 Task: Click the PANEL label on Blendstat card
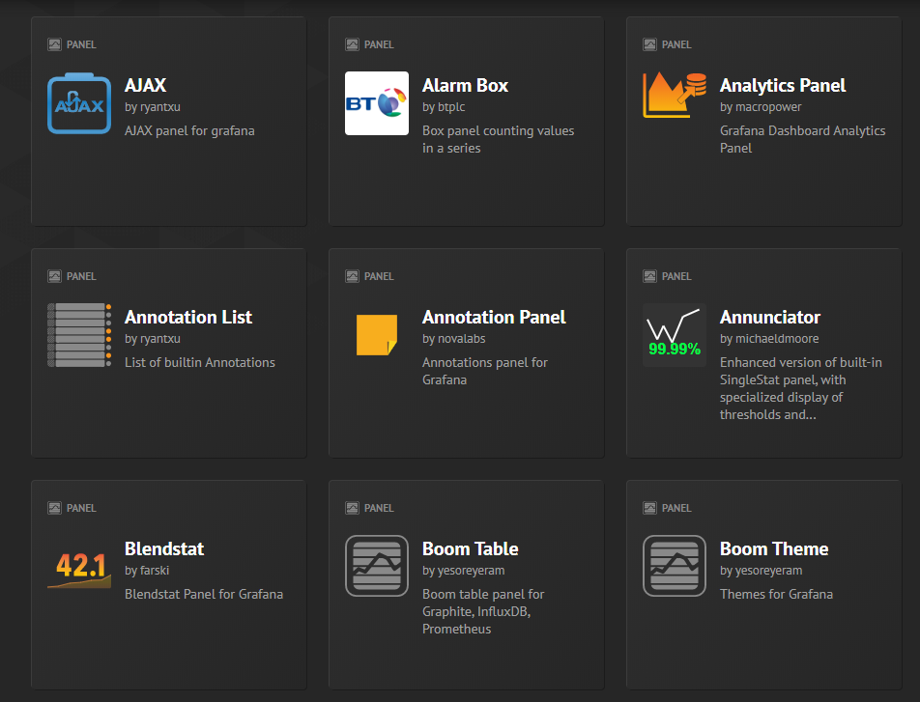81,508
